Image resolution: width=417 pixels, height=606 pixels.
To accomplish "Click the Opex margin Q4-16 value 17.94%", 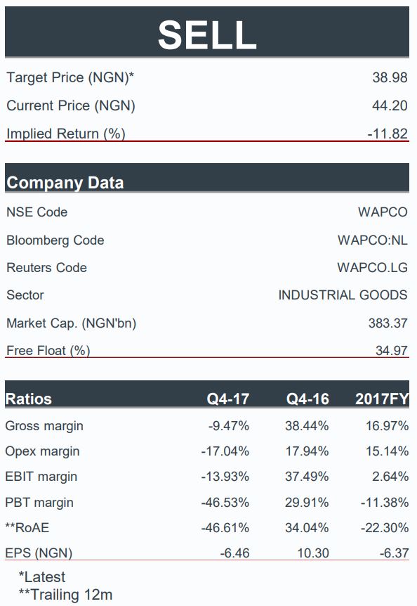I will coord(307,451).
